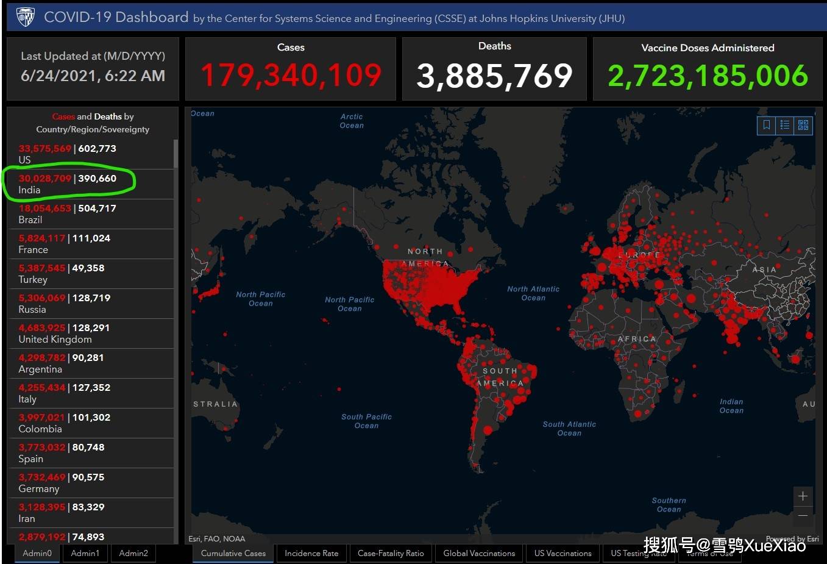Viewport: 827px width, 564px height.
Task: Open the Case-Fatality Ratio tab
Action: 391,553
